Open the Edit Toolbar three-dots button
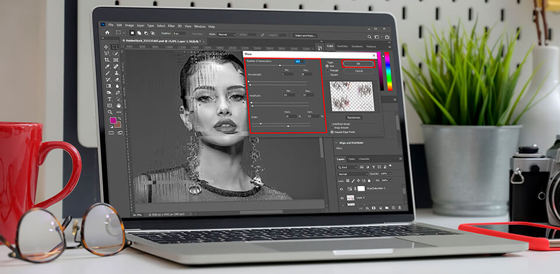 click(119, 112)
